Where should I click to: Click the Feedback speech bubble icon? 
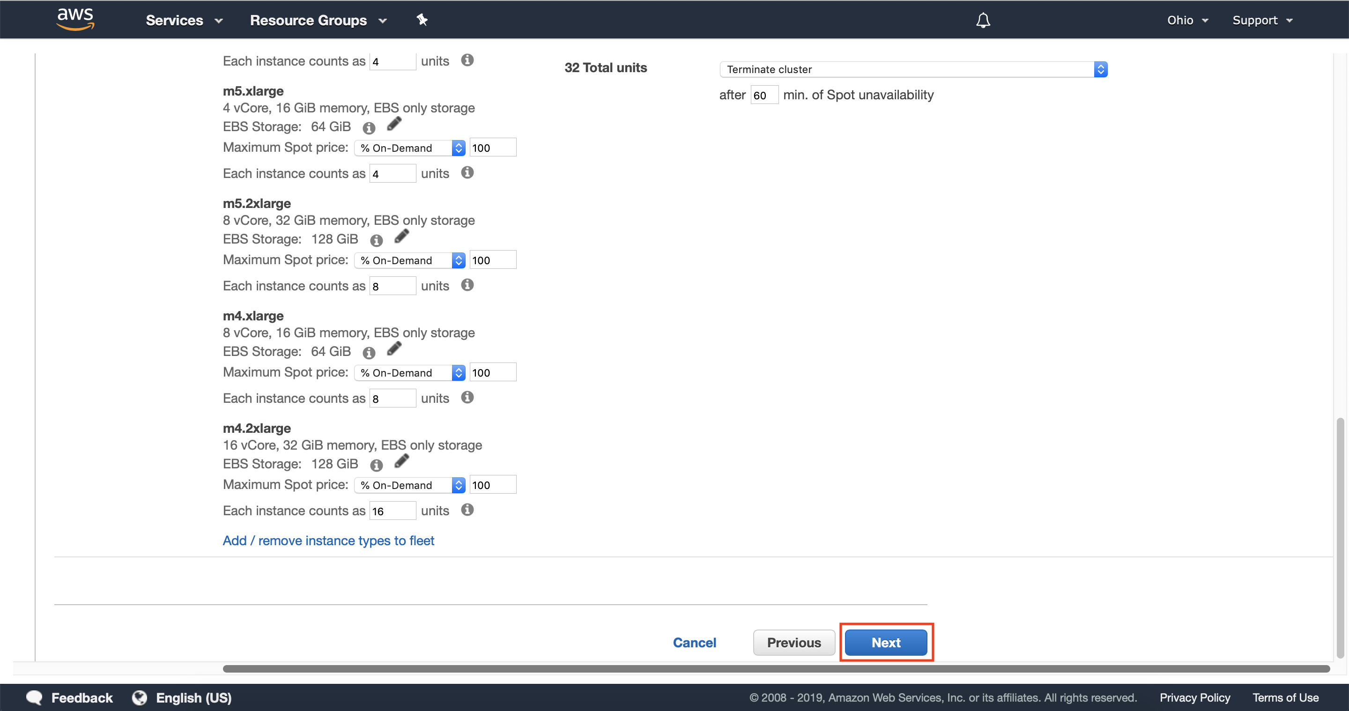[x=35, y=697]
